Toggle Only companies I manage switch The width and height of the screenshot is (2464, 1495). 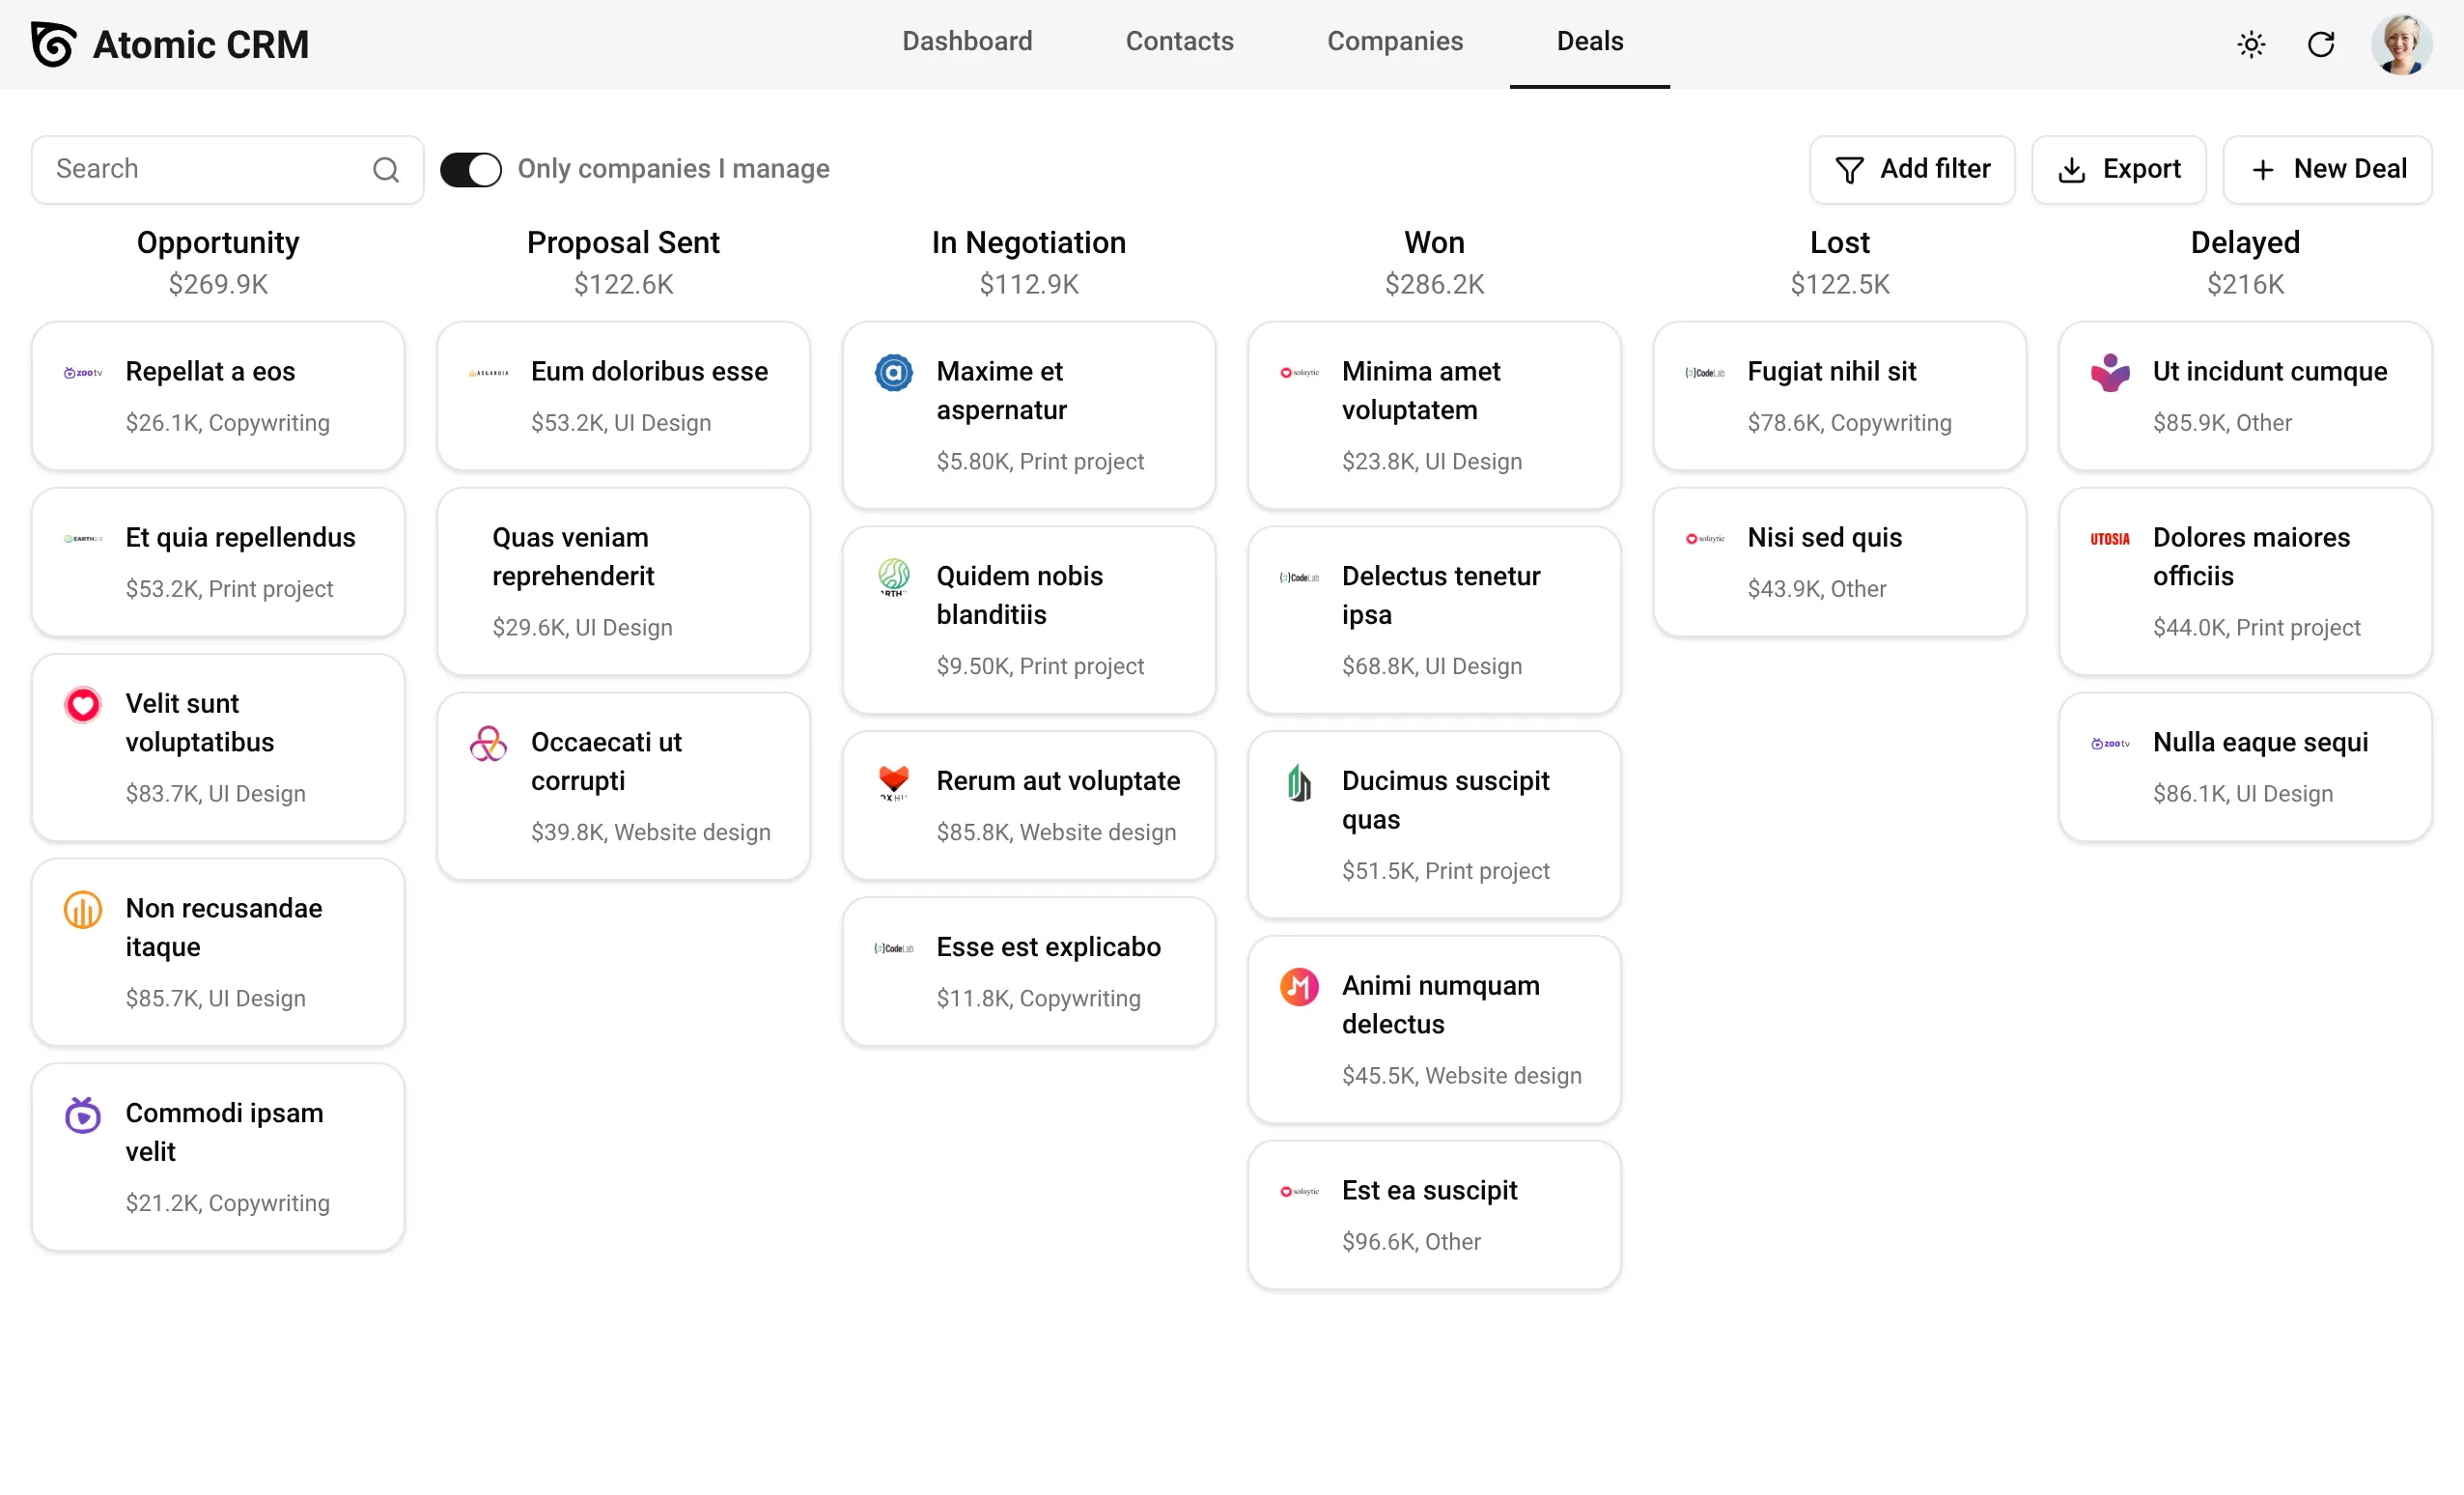click(471, 169)
